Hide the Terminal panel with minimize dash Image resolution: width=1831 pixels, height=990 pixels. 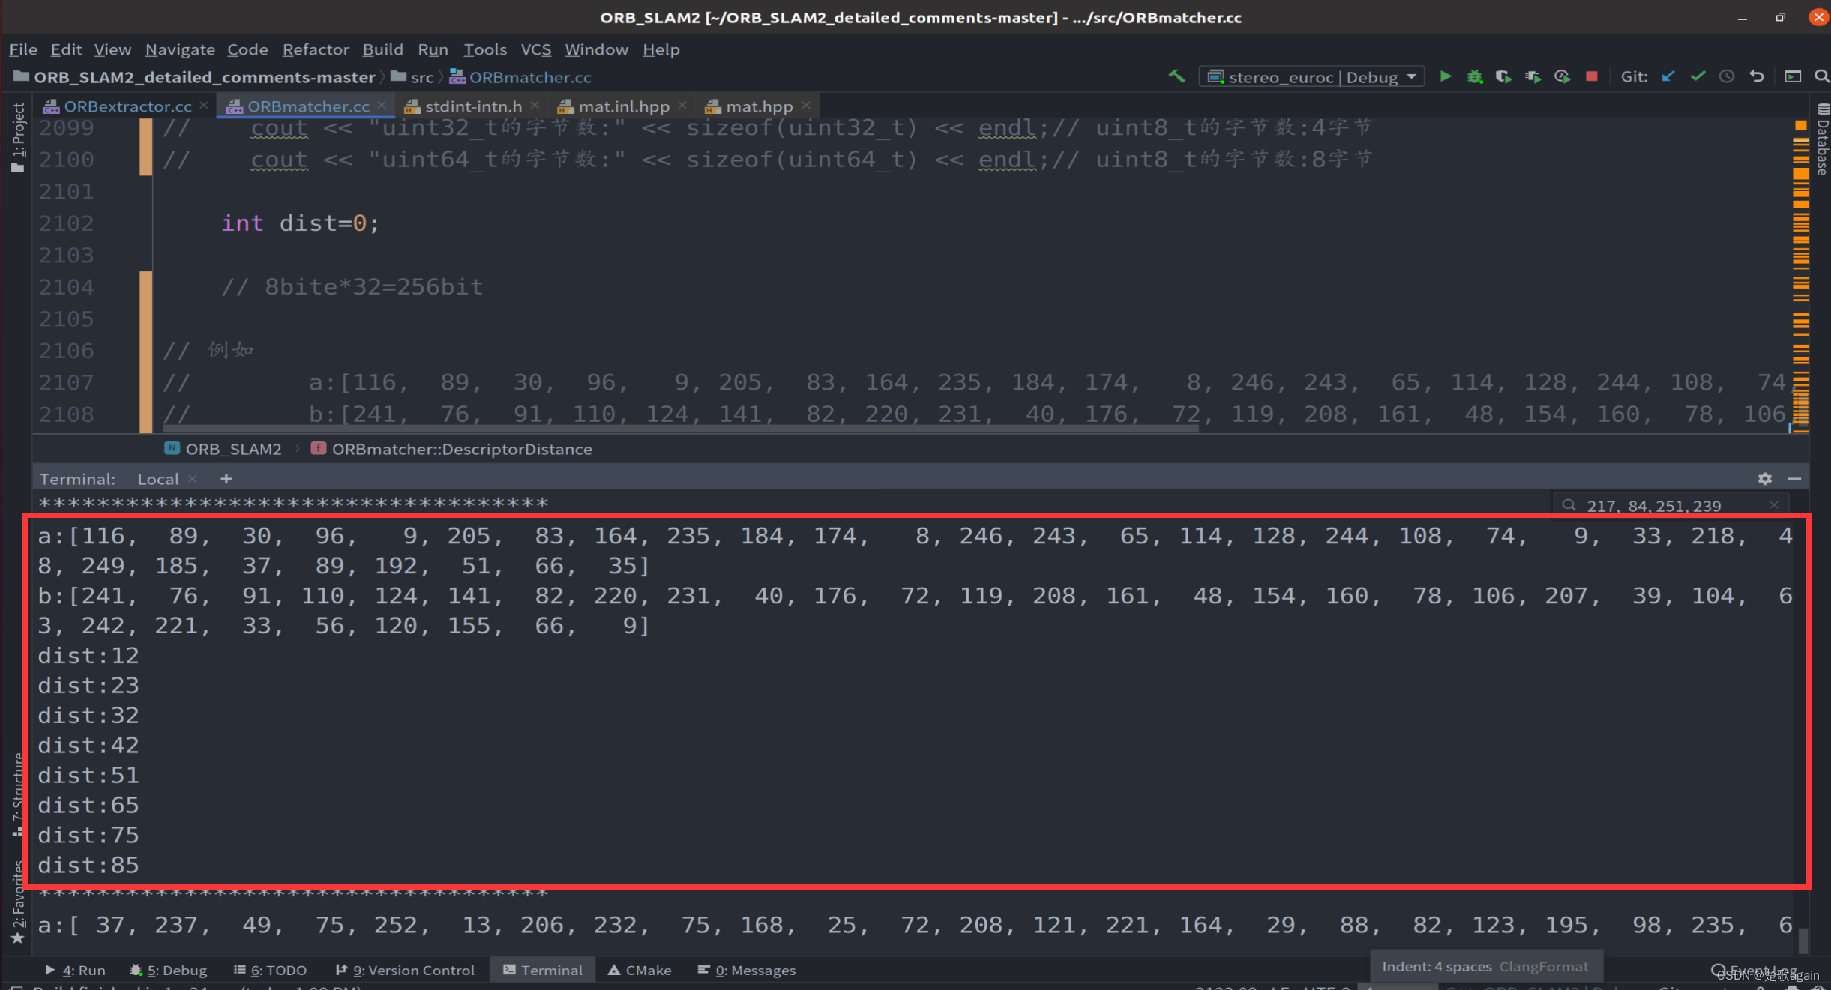(1794, 479)
